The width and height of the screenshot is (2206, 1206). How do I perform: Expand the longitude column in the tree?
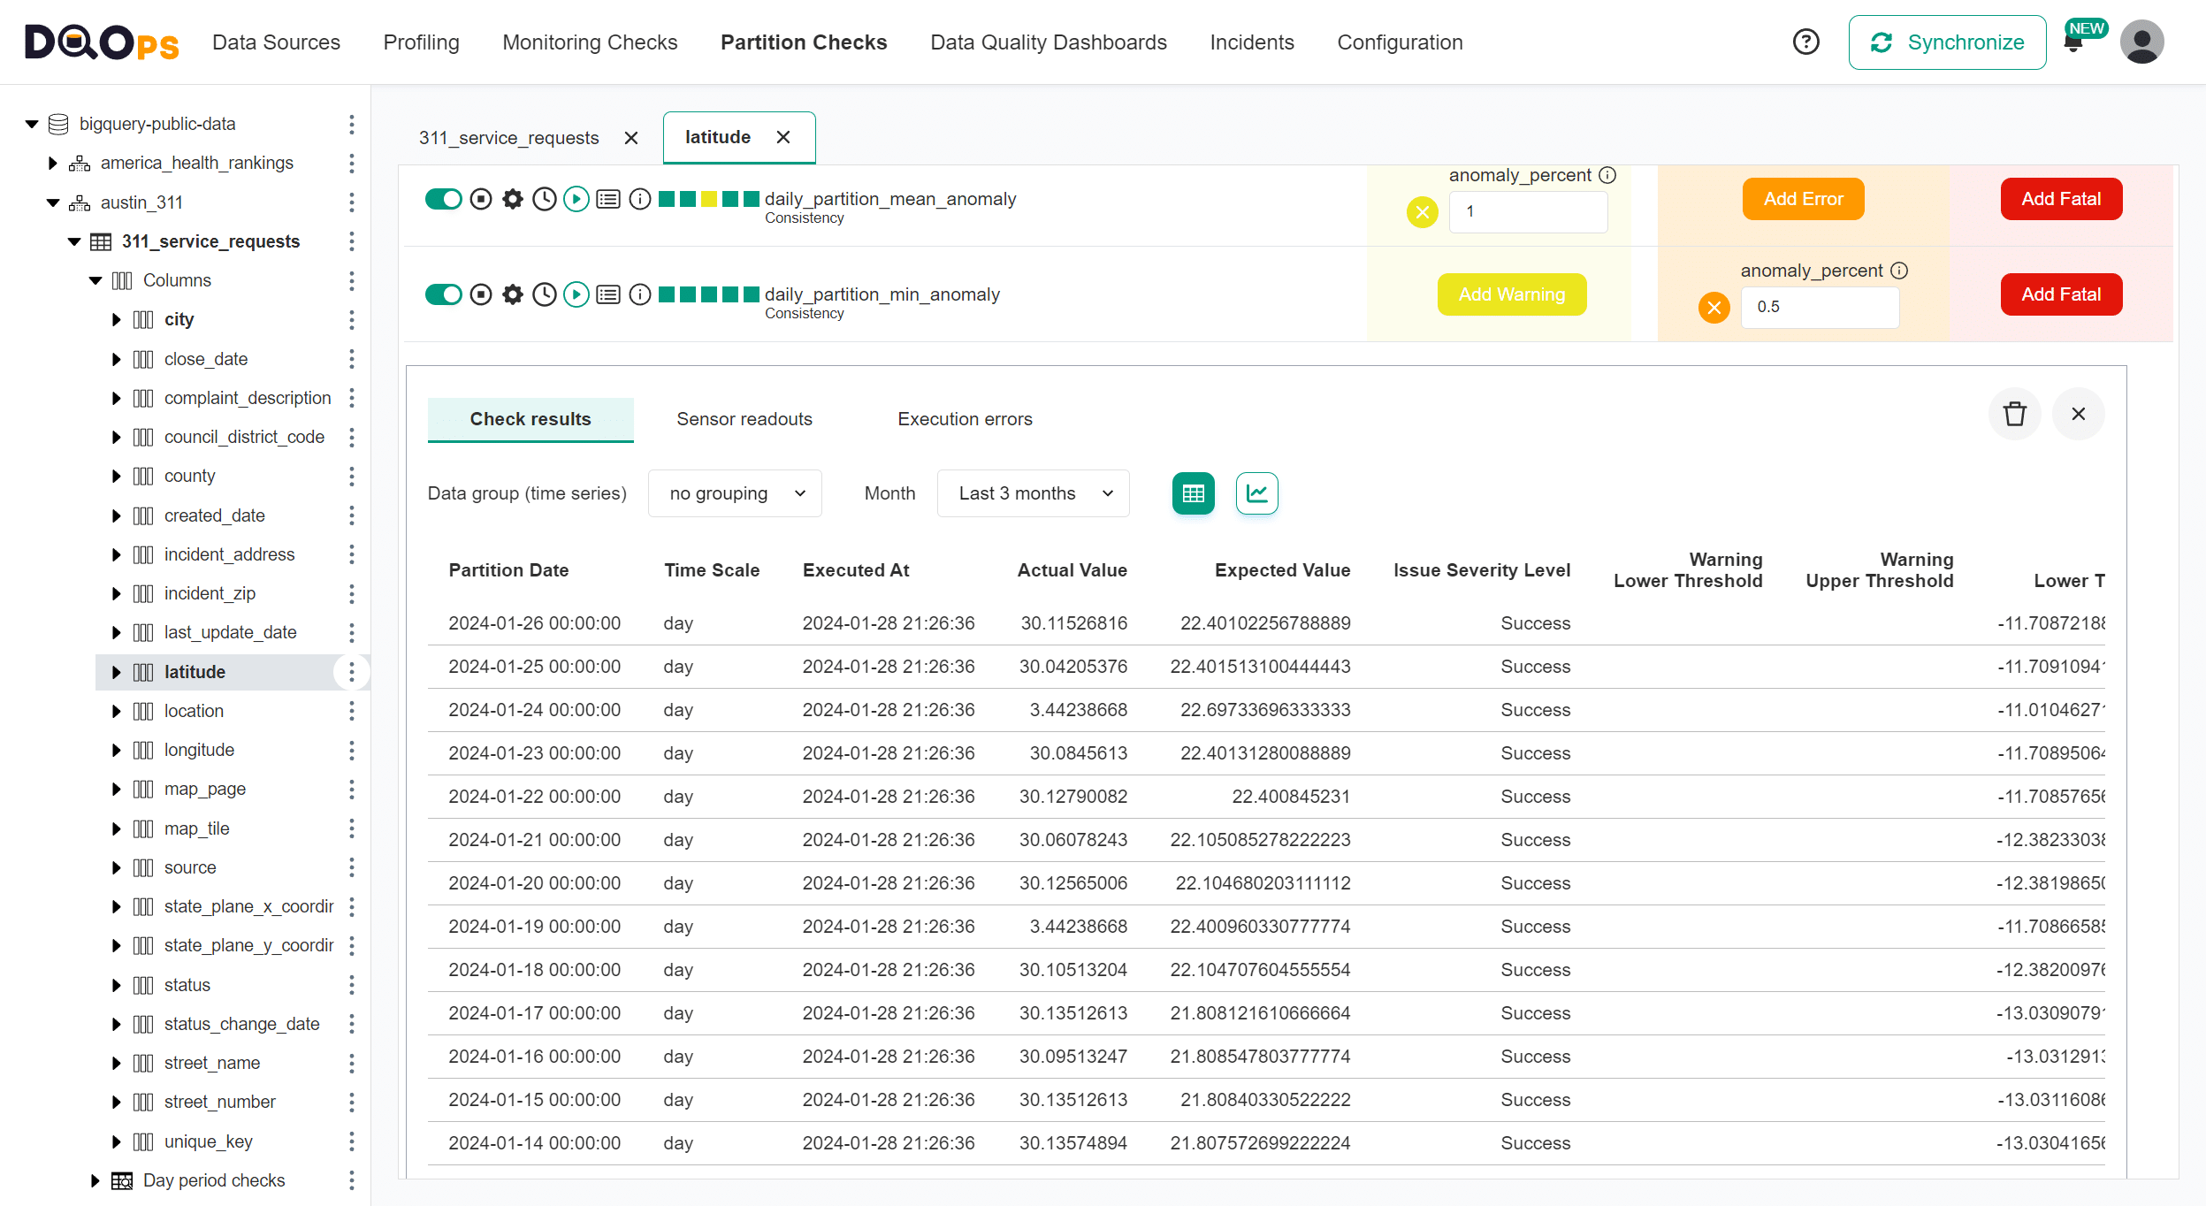coord(117,749)
